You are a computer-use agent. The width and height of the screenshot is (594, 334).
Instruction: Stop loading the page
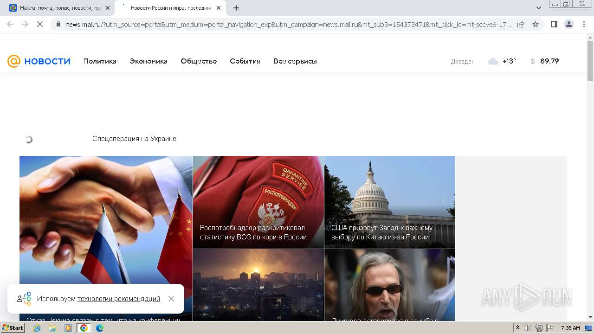pos(40,24)
